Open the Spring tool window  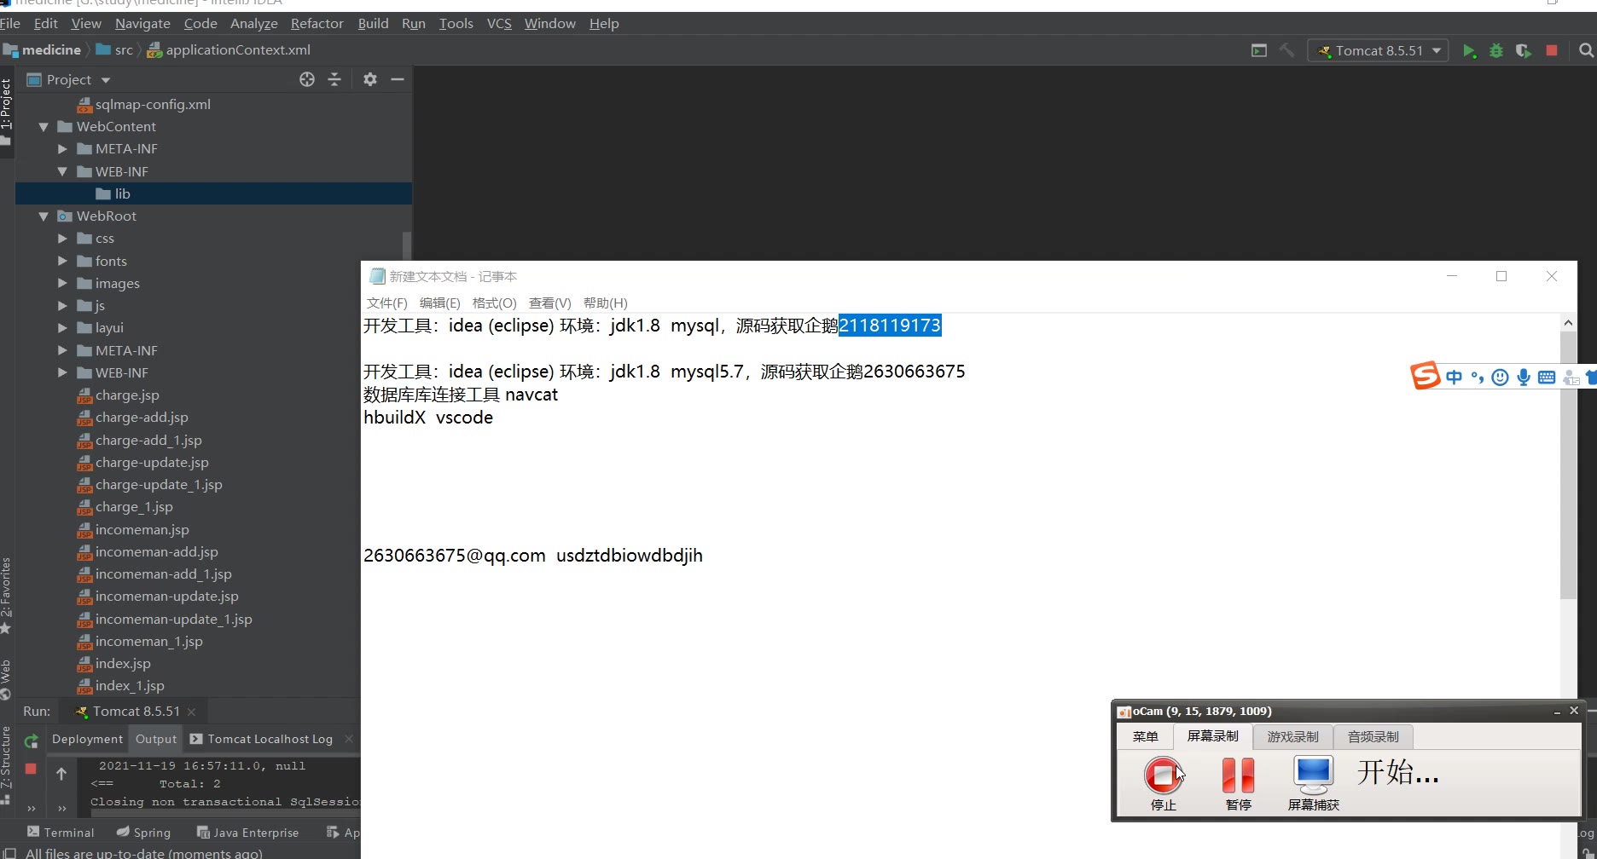click(143, 833)
